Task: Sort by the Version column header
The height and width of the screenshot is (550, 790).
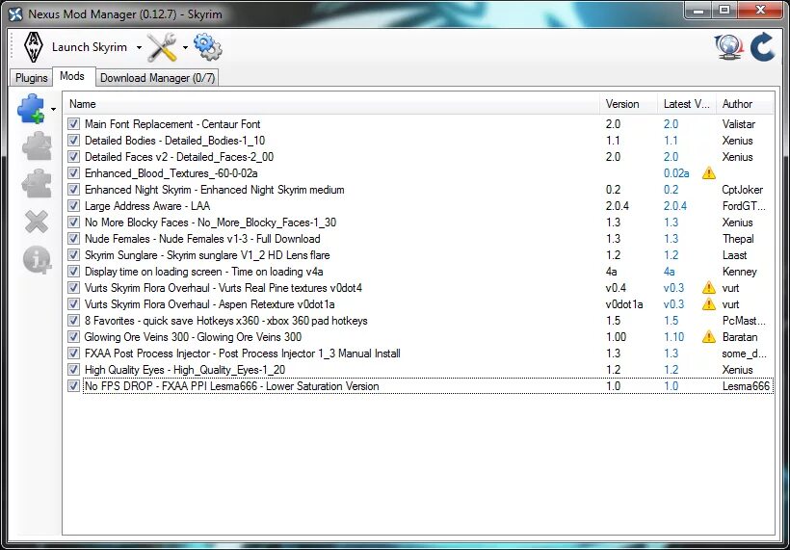Action: 628,104
